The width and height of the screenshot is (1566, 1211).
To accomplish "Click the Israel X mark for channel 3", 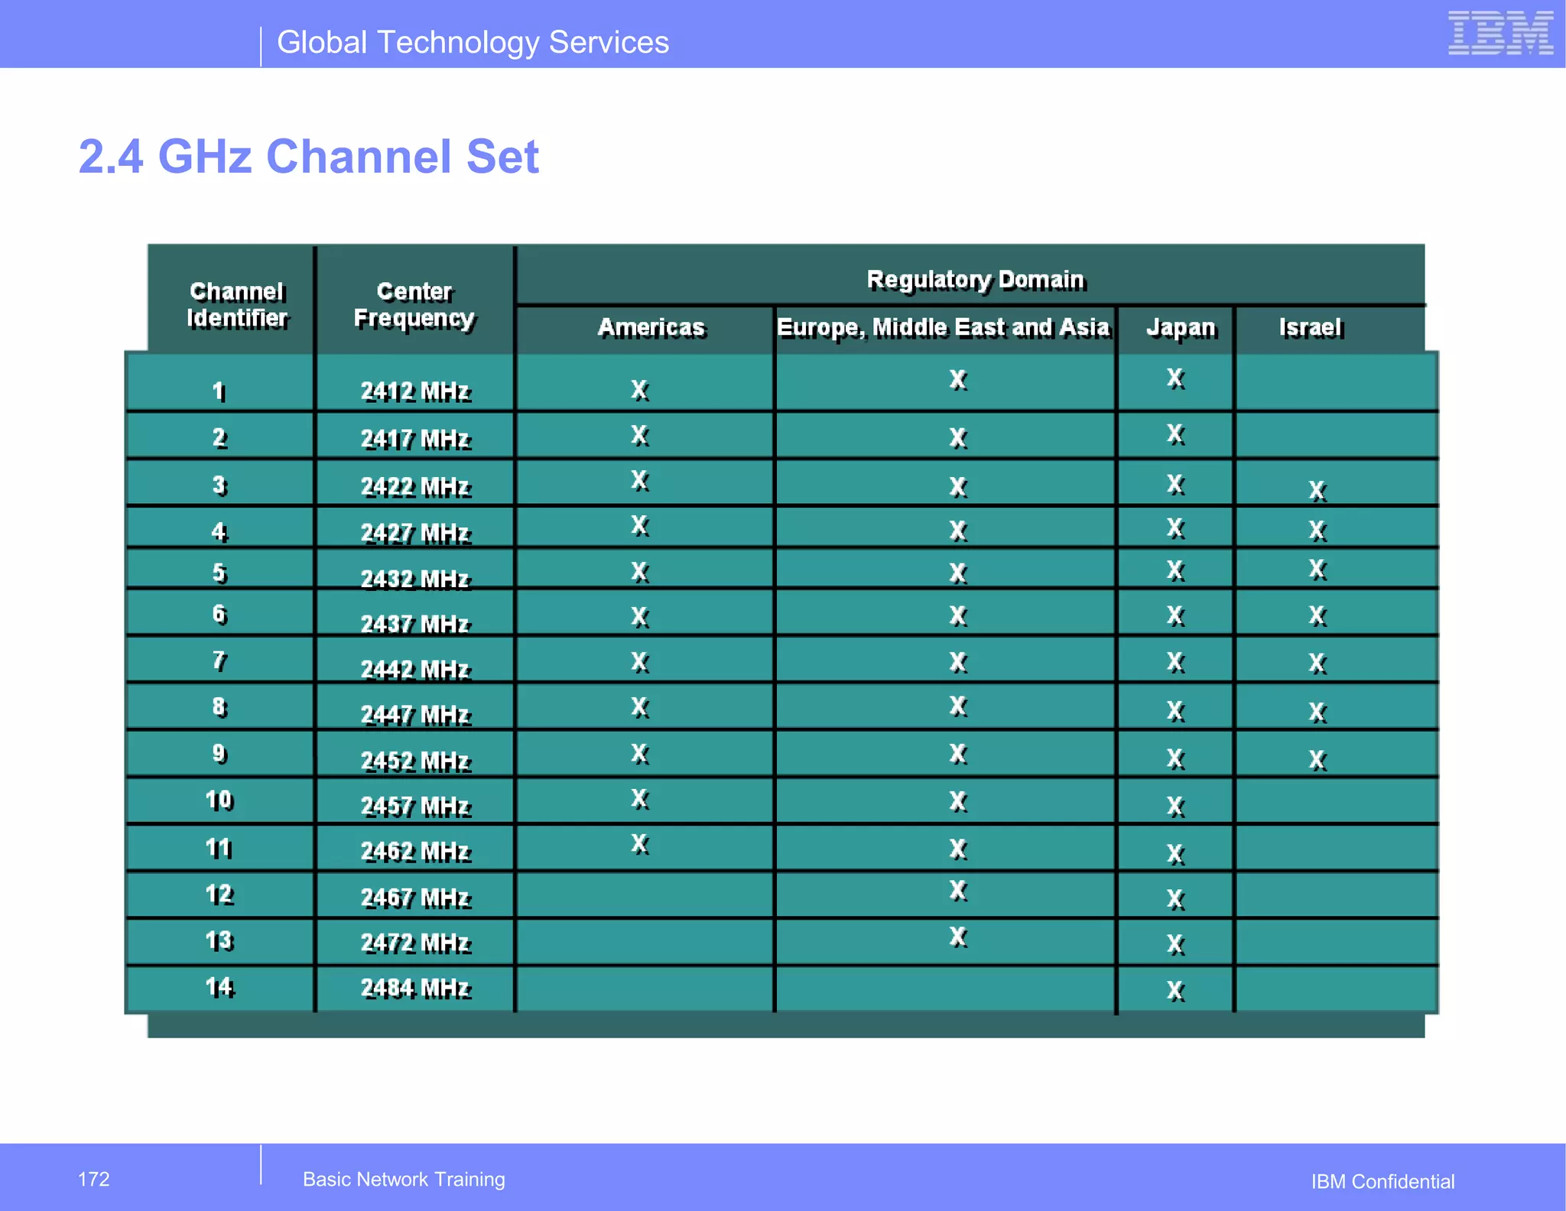I will point(1317,491).
